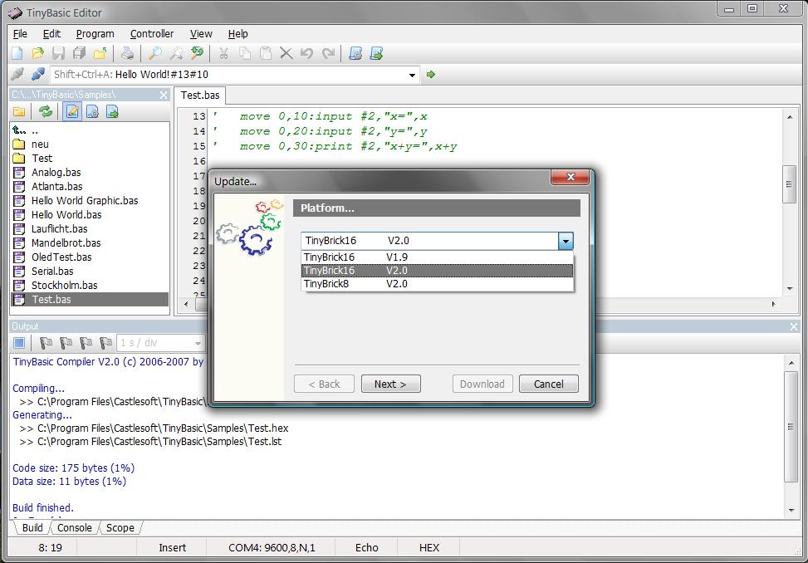Toggle the highlighted edit-file icon in file panel
This screenshot has height=563, width=808.
(72, 112)
